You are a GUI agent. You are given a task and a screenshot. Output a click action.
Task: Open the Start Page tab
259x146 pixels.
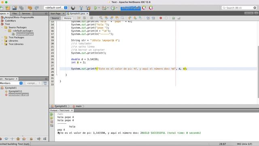(55, 13)
